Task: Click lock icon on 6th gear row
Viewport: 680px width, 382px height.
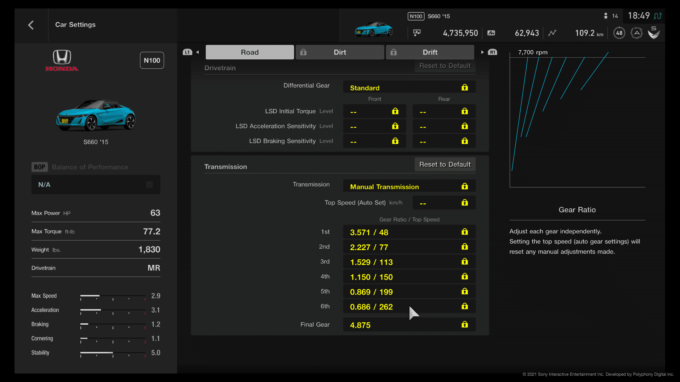Action: [x=465, y=306]
